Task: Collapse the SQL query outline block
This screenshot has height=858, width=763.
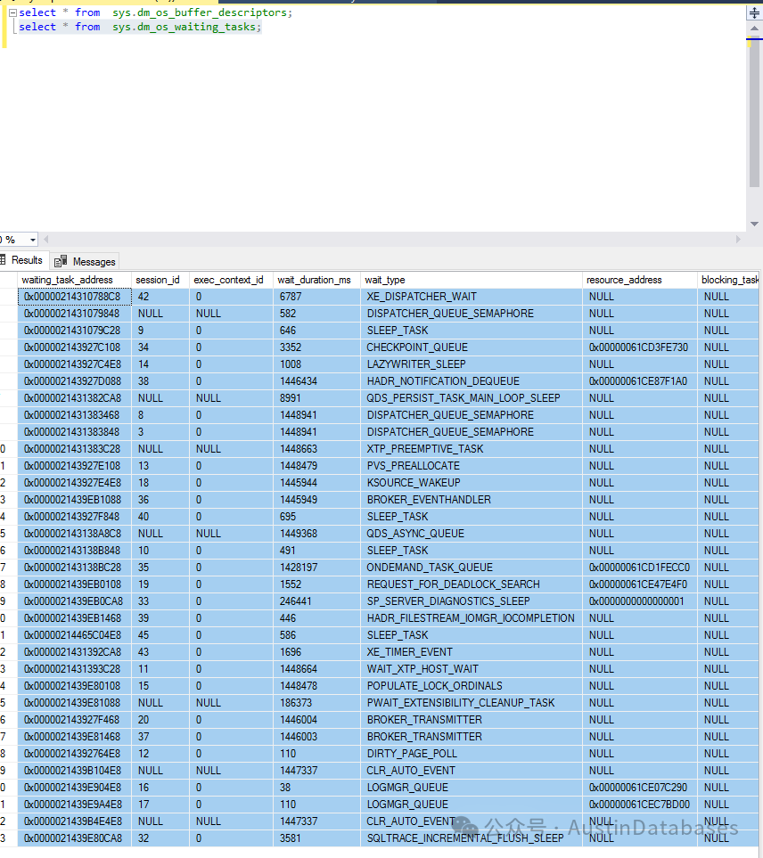Action: coord(12,12)
